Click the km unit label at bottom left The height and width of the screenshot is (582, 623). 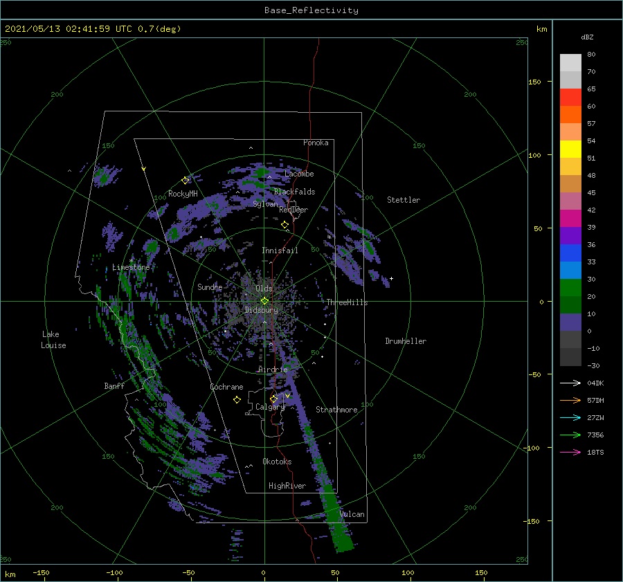point(10,574)
